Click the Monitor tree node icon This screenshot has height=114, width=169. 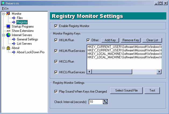pyautogui.click(x=8, y=14)
